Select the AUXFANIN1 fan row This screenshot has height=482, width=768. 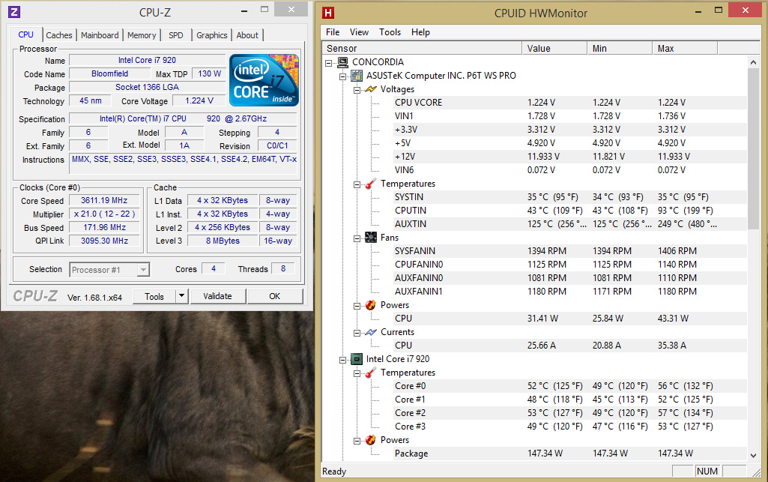tap(570, 292)
